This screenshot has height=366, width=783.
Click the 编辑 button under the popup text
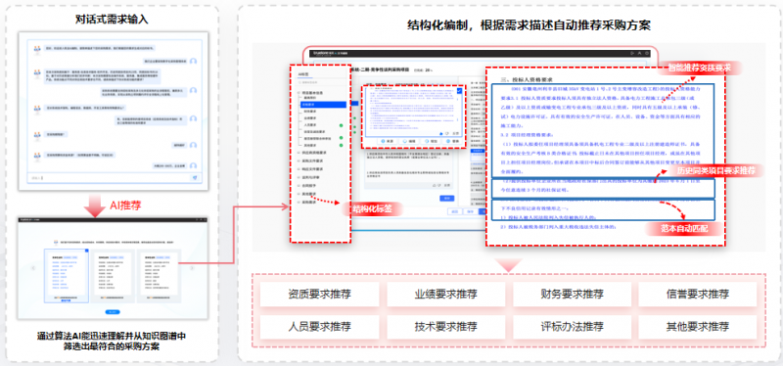pos(409,142)
